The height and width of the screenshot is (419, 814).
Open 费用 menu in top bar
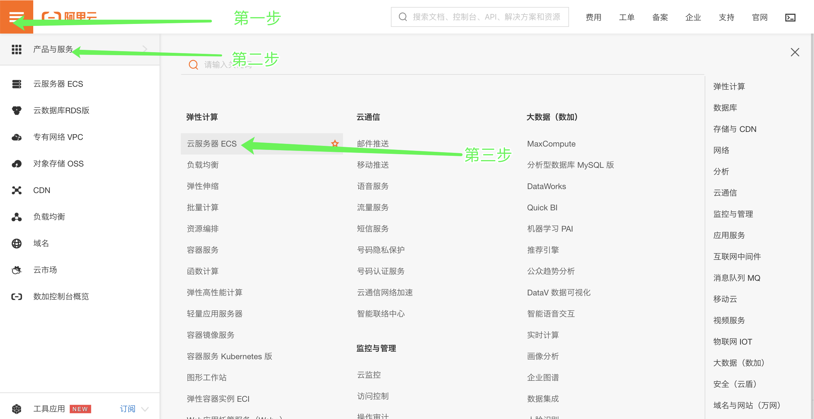[x=593, y=17]
